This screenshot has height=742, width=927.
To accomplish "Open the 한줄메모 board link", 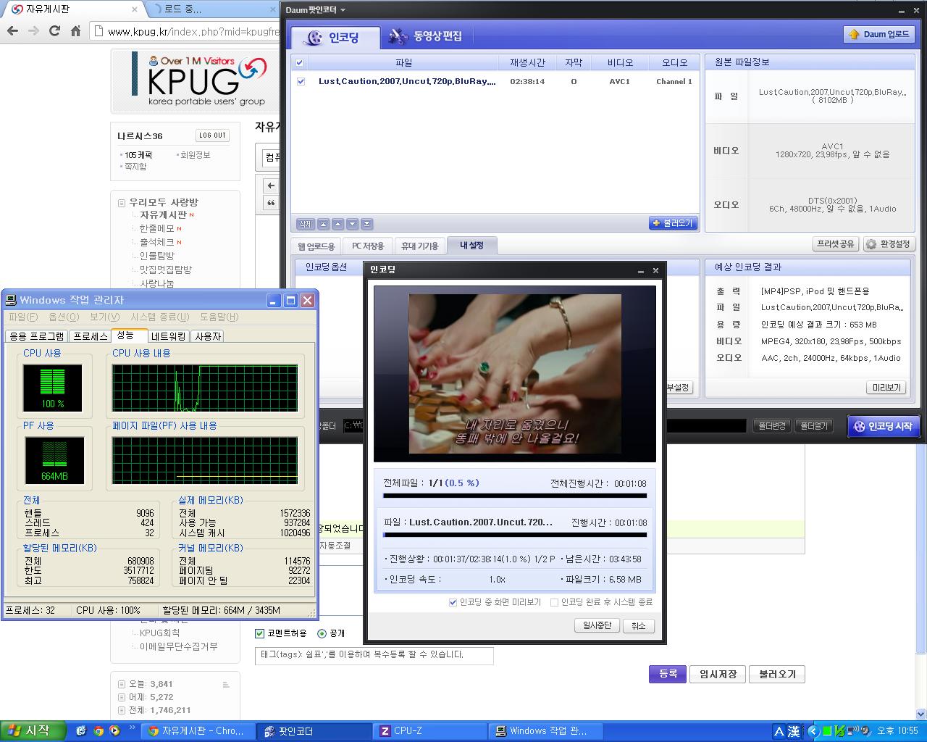I will (x=156, y=228).
